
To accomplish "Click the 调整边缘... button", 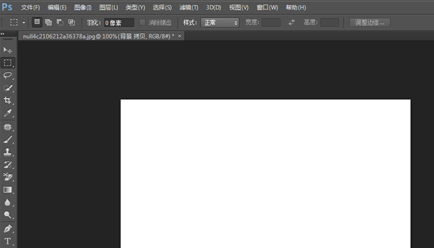I will pos(370,22).
